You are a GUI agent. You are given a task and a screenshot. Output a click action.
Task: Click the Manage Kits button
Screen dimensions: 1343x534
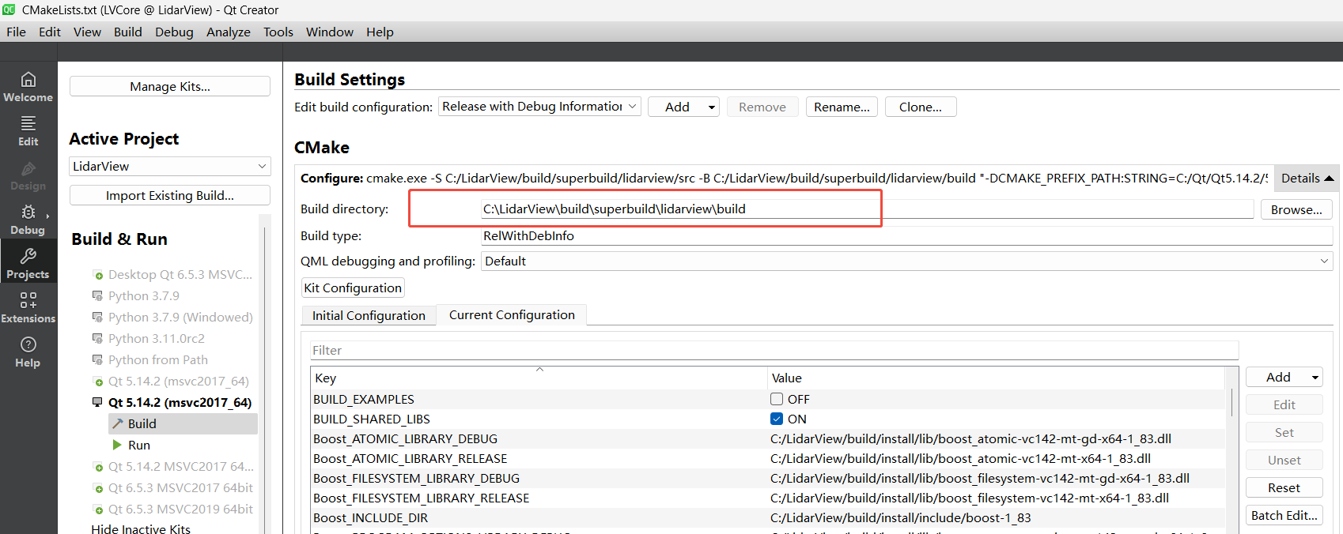click(170, 86)
